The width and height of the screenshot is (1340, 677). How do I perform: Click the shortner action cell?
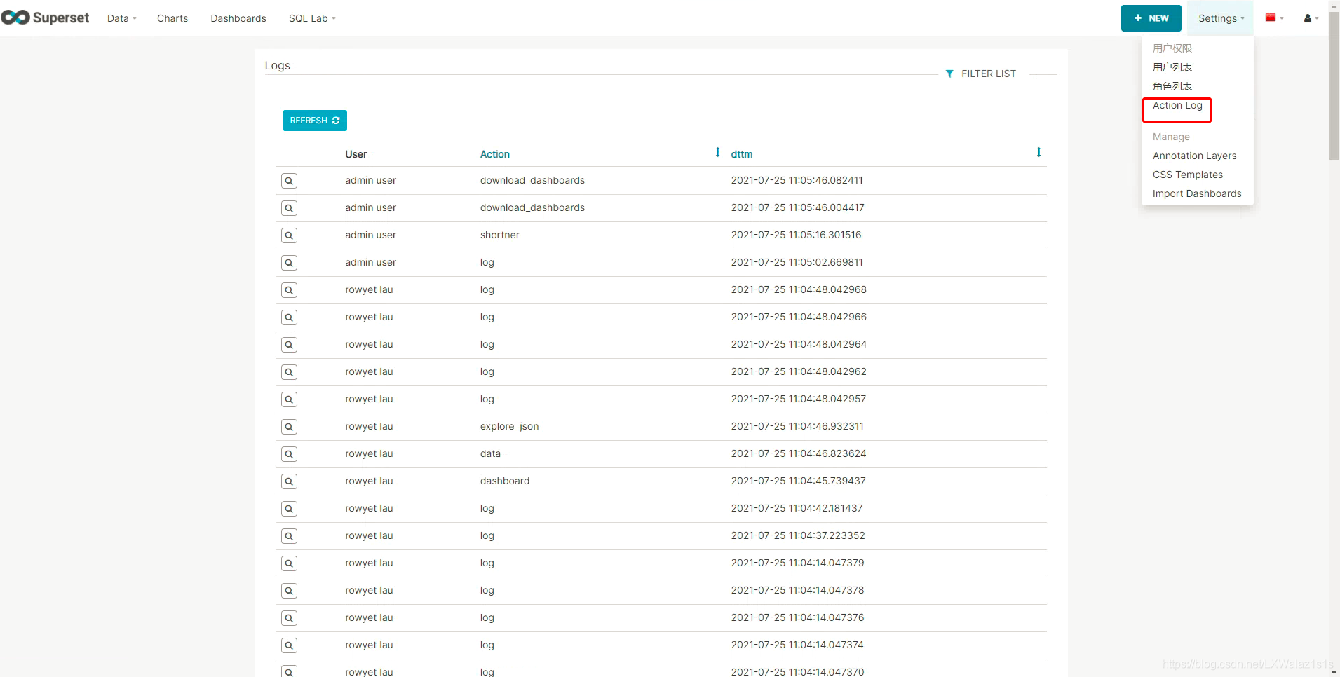[x=499, y=235]
